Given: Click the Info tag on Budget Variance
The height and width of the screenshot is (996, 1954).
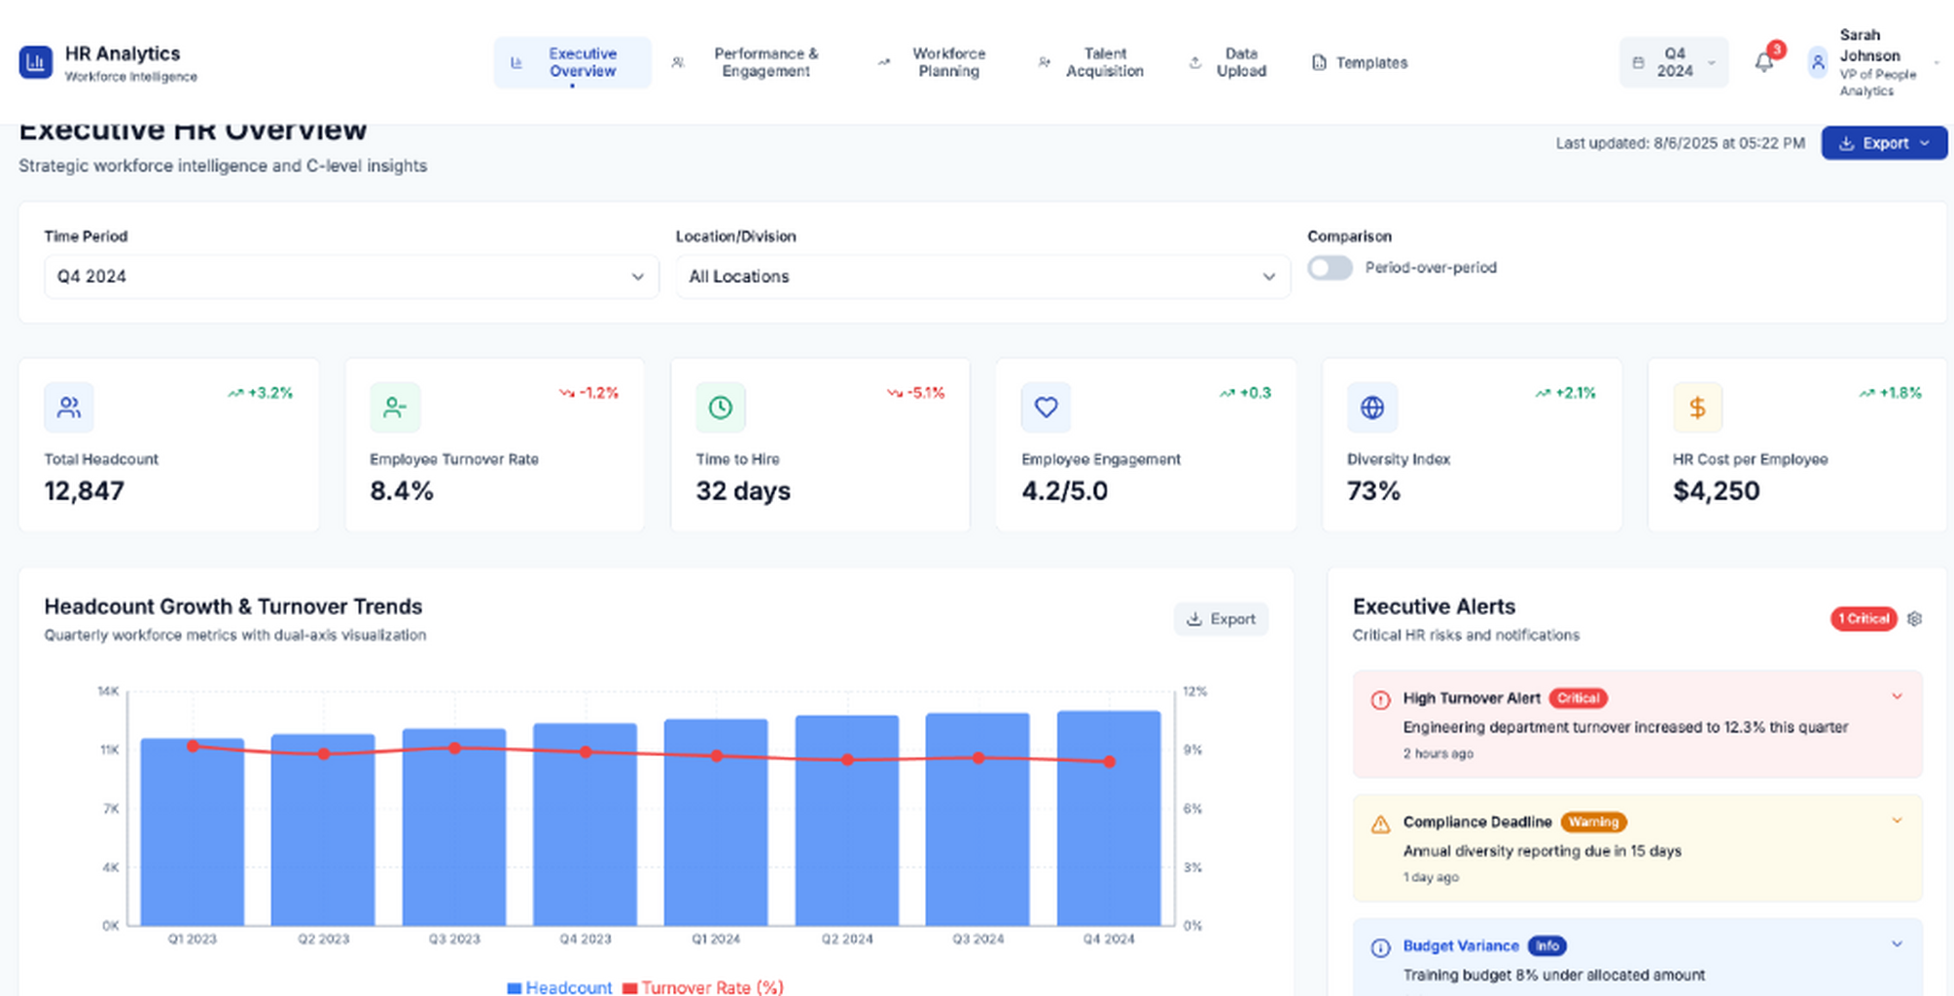Looking at the screenshot, I should [1546, 945].
